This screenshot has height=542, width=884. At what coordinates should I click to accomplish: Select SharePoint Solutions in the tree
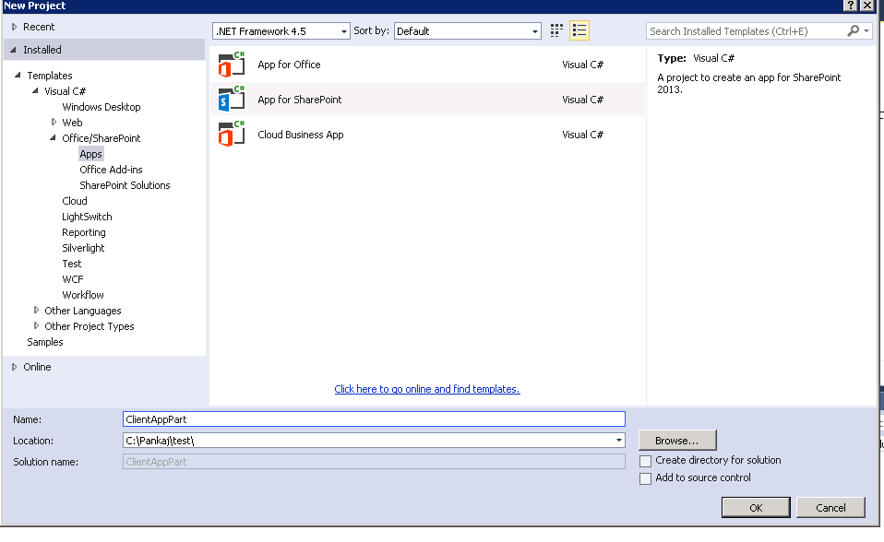point(125,185)
